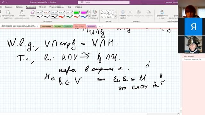205x115 pixels.
Task: Pick the first black pen in bottom row
Action: pos(39,16)
